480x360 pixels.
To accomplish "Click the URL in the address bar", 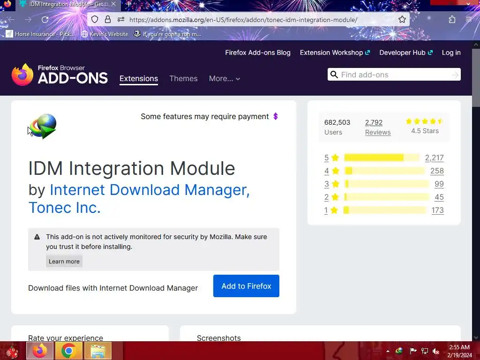I will coord(243,20).
